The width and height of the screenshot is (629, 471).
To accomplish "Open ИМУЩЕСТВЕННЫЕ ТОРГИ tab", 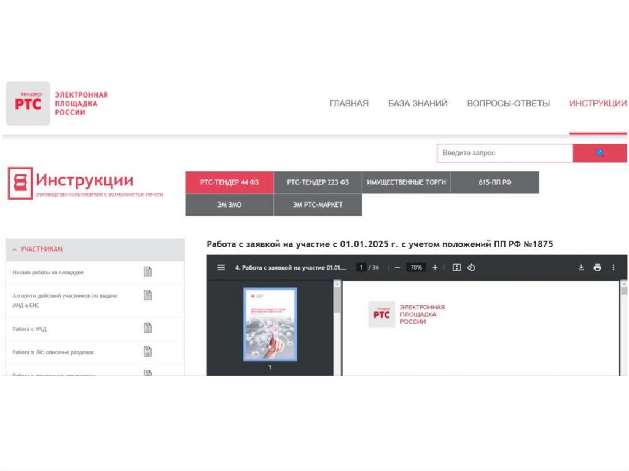I will coord(406,182).
